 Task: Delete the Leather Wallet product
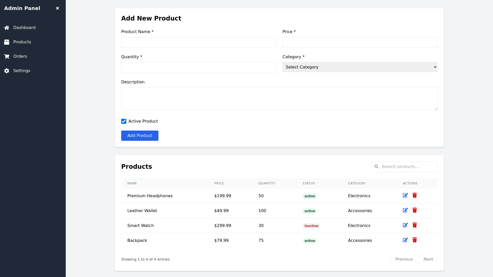415,210
